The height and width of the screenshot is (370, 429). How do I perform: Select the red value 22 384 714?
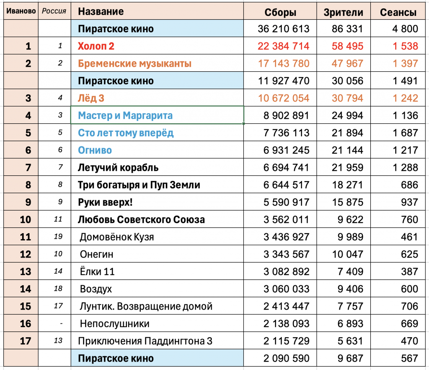[x=284, y=46]
